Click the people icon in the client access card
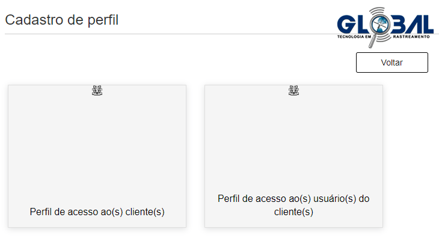Image resolution: width=439 pixels, height=247 pixels. coord(97,90)
